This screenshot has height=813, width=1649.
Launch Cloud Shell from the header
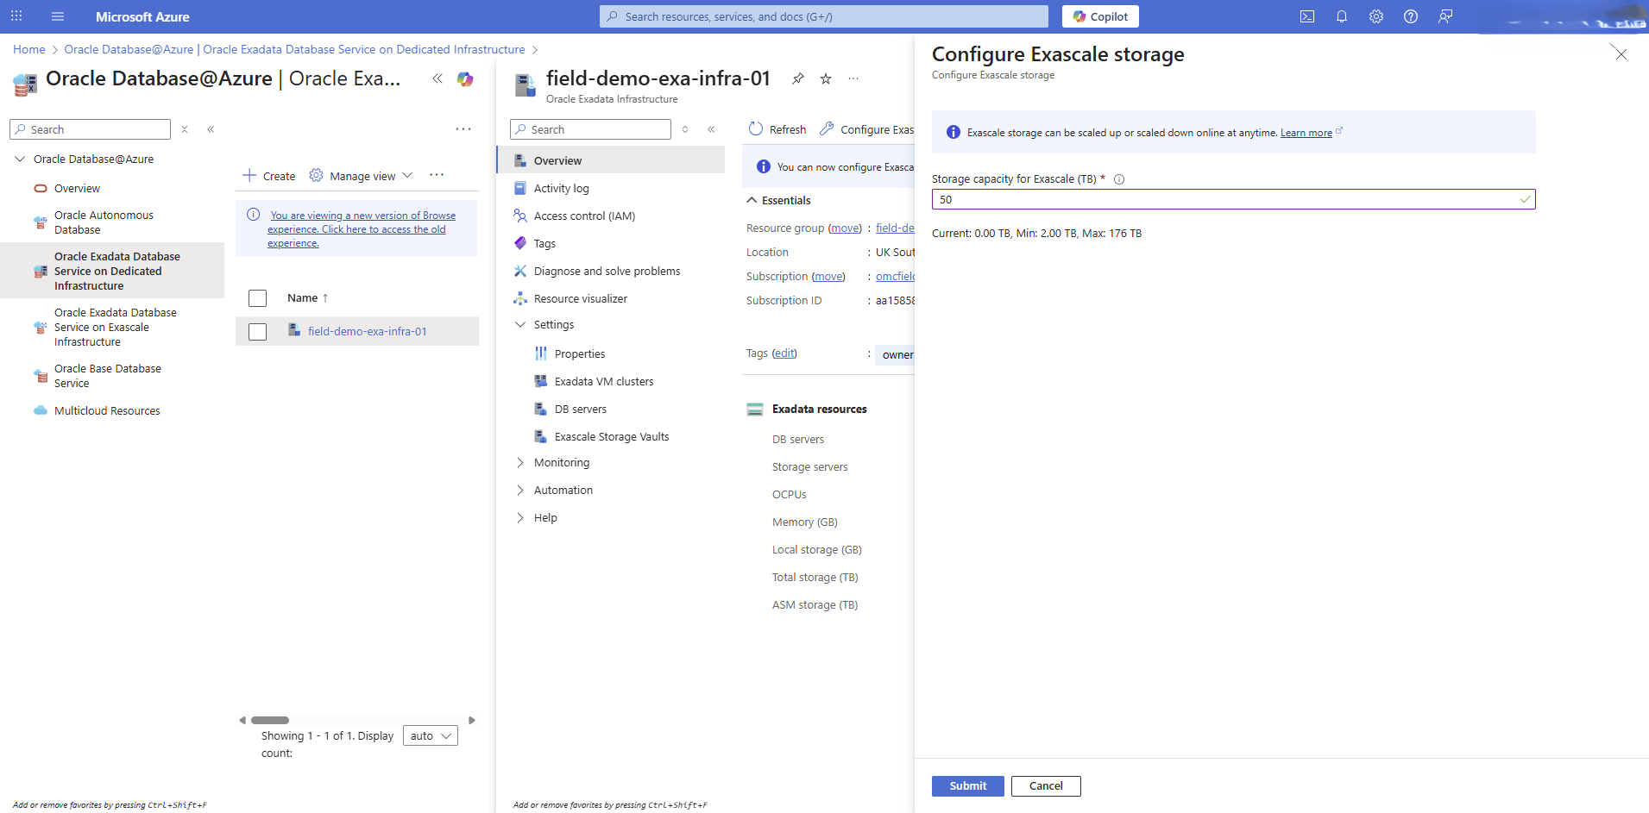1307,16
